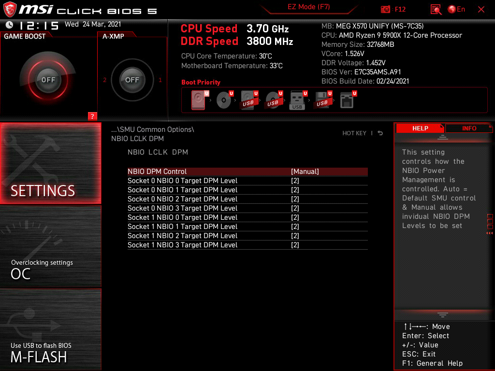495x371 pixels.
Task: Select the USB hard disk boot icon
Action: click(x=249, y=100)
